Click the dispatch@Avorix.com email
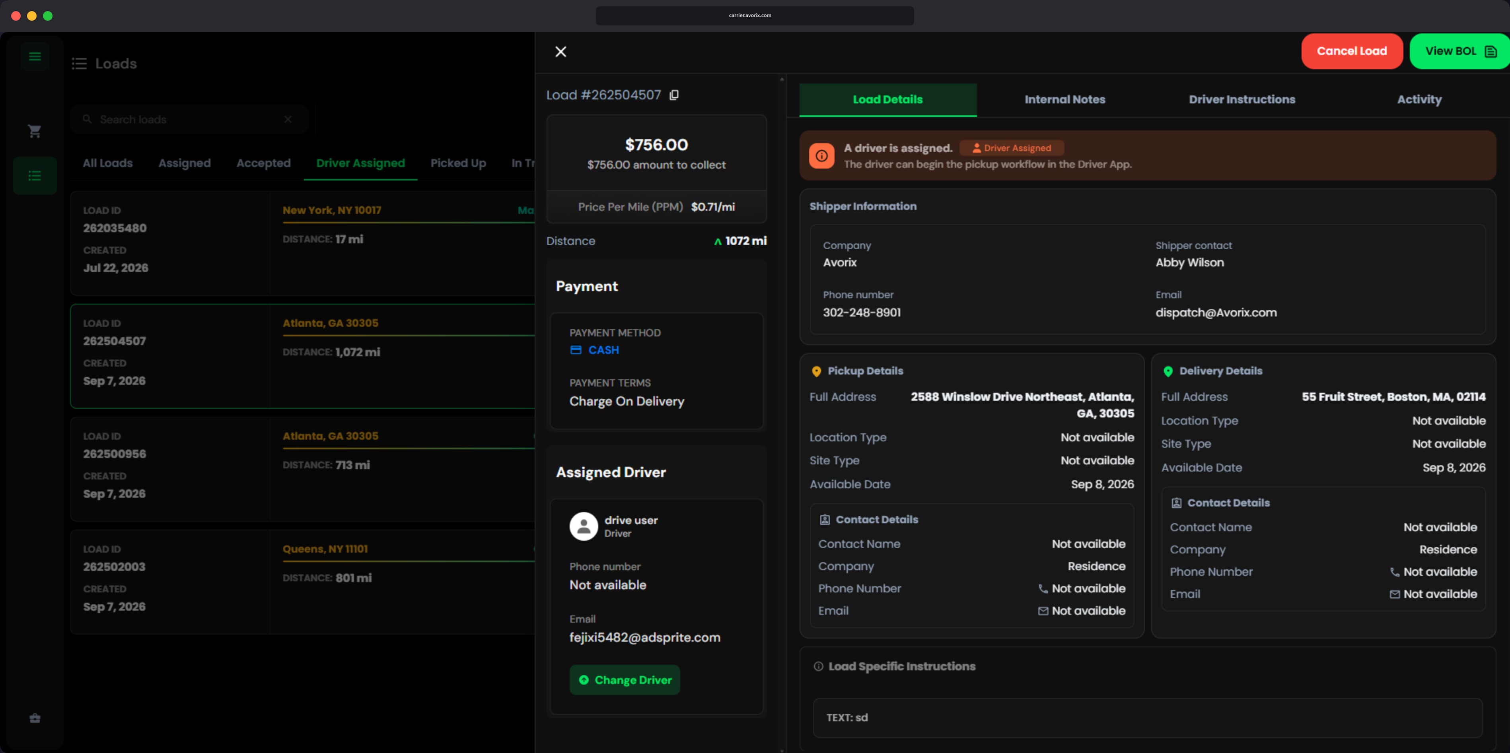This screenshot has height=753, width=1510. click(1216, 312)
